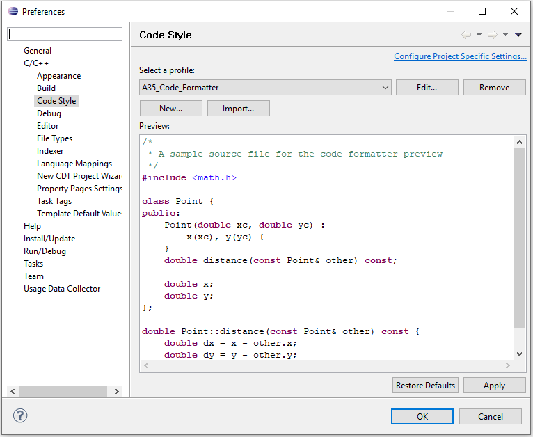The height and width of the screenshot is (437, 533).
Task: Click the preview horizontal scroll left arrow
Action: [147, 365]
